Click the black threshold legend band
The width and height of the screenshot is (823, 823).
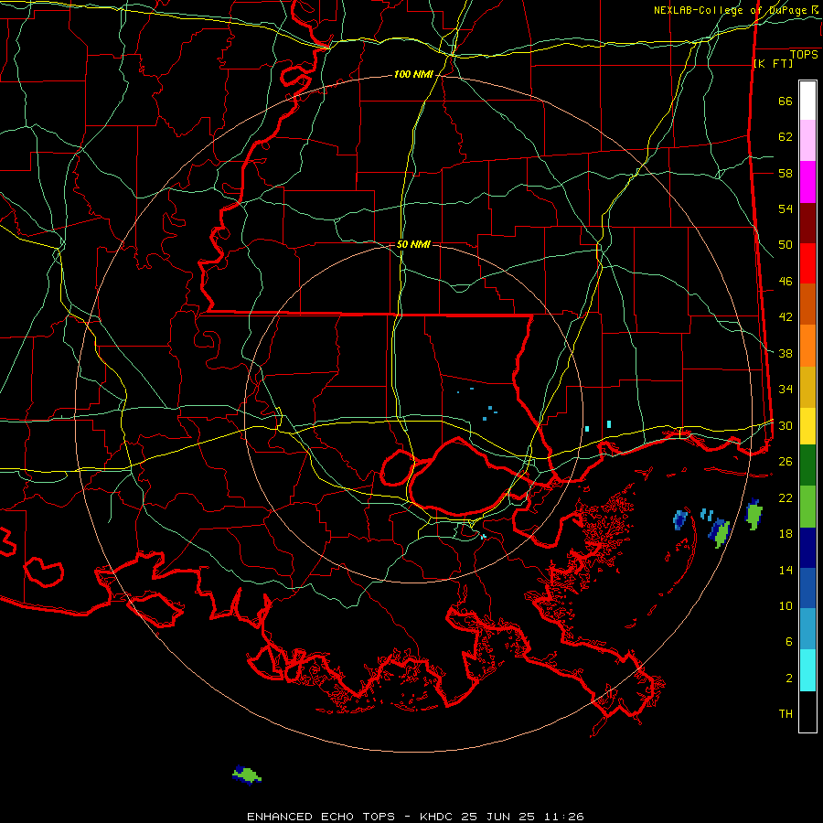pyautogui.click(x=807, y=711)
